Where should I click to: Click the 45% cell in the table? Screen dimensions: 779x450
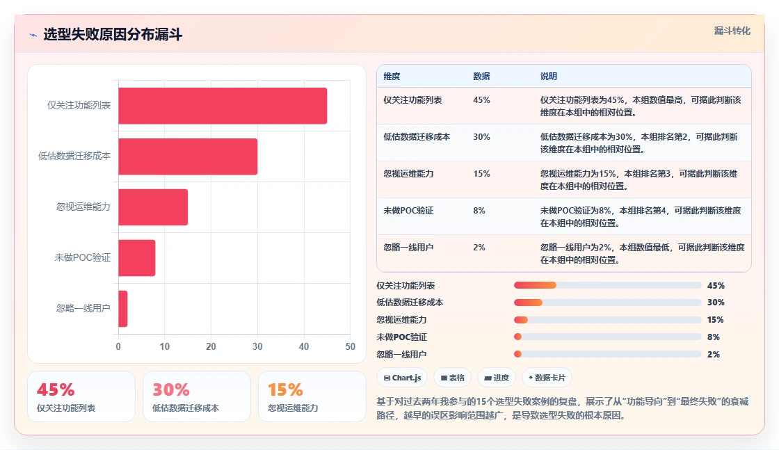pos(481,100)
